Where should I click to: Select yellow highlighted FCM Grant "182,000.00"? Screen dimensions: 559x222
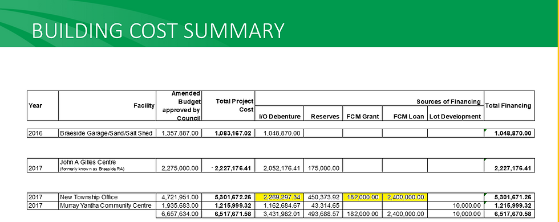363,197
